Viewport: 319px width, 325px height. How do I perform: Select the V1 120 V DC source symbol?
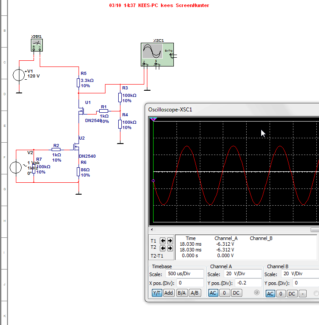[19, 75]
